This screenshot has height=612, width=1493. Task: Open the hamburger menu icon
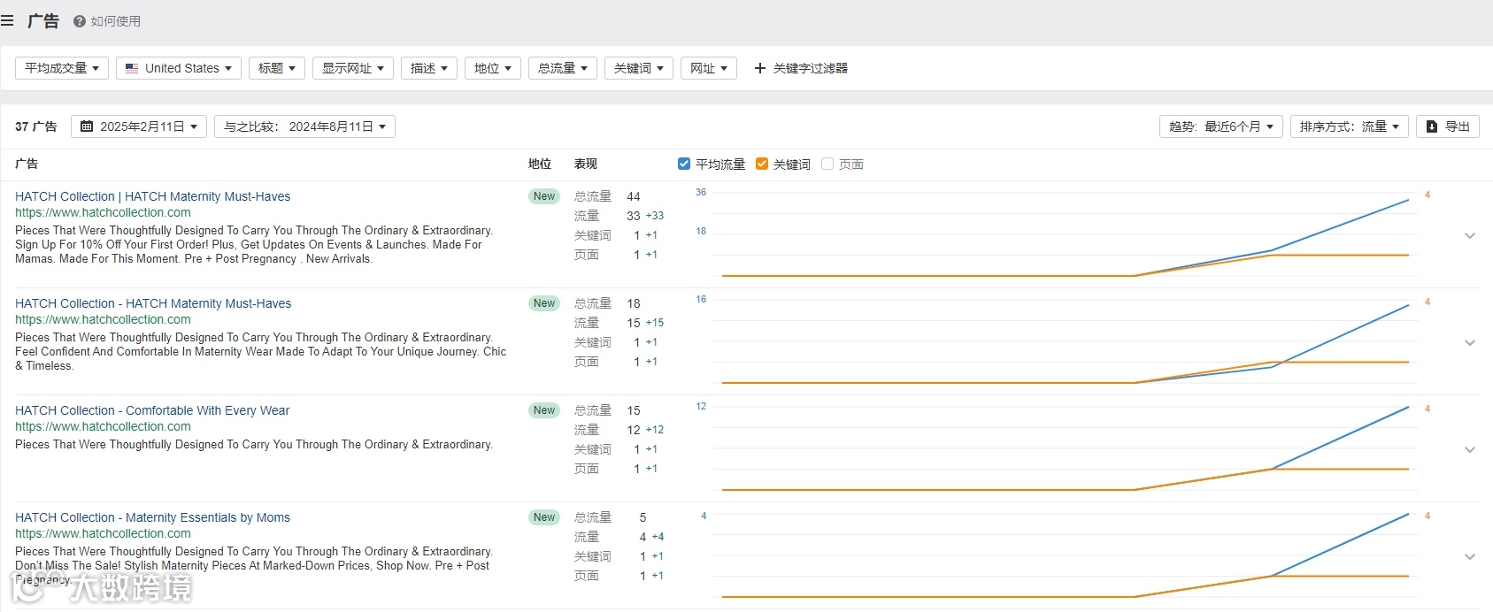coord(7,20)
